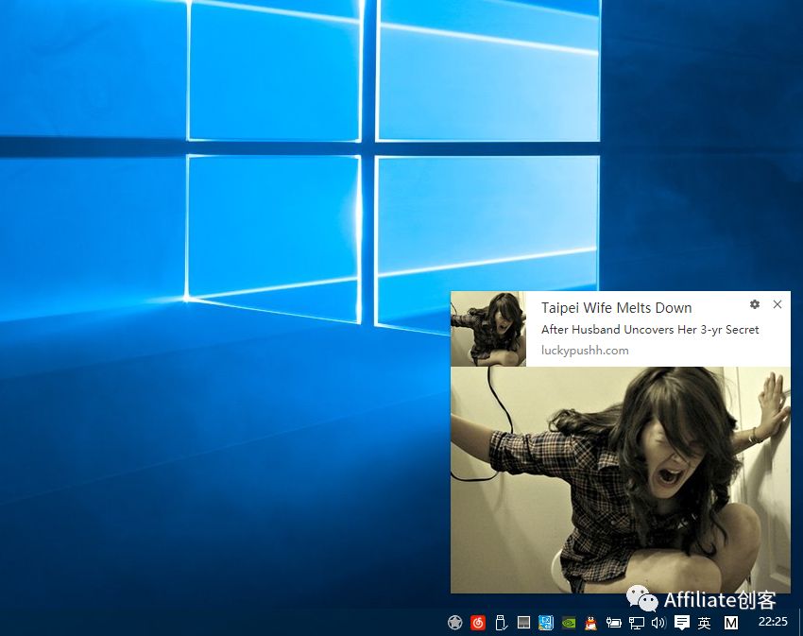This screenshot has width=803, height=636.
Task: Click 'After Husband Uncovers Her 3-yr Secret' text
Action: 650,330
